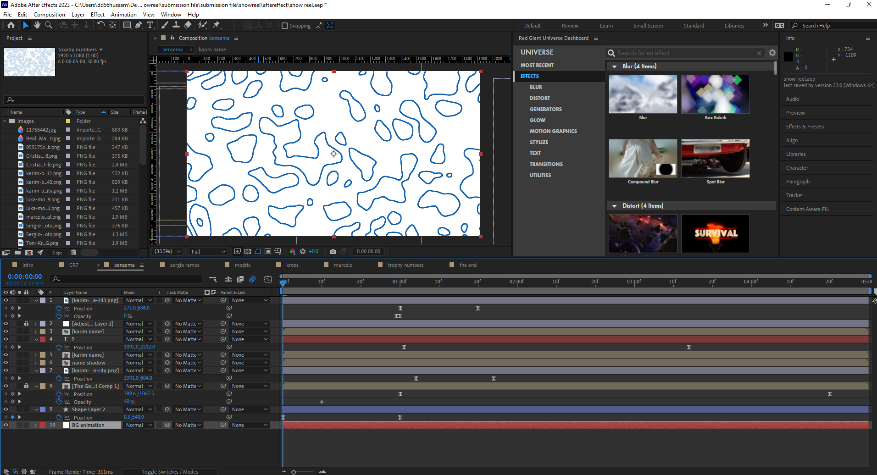
Task: Hide the BG animation layer
Action: tap(6, 425)
